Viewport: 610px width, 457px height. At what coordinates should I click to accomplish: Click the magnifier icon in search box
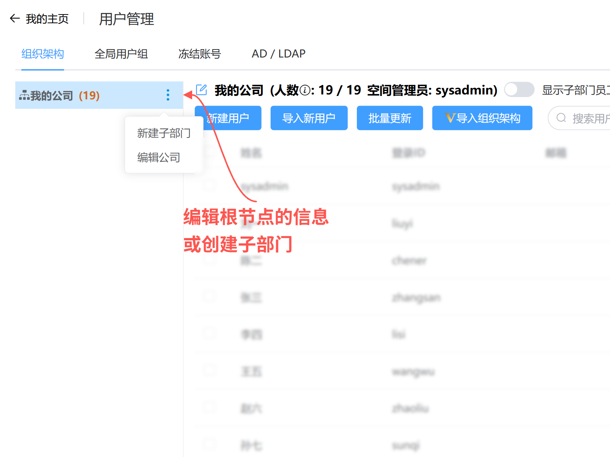[561, 118]
